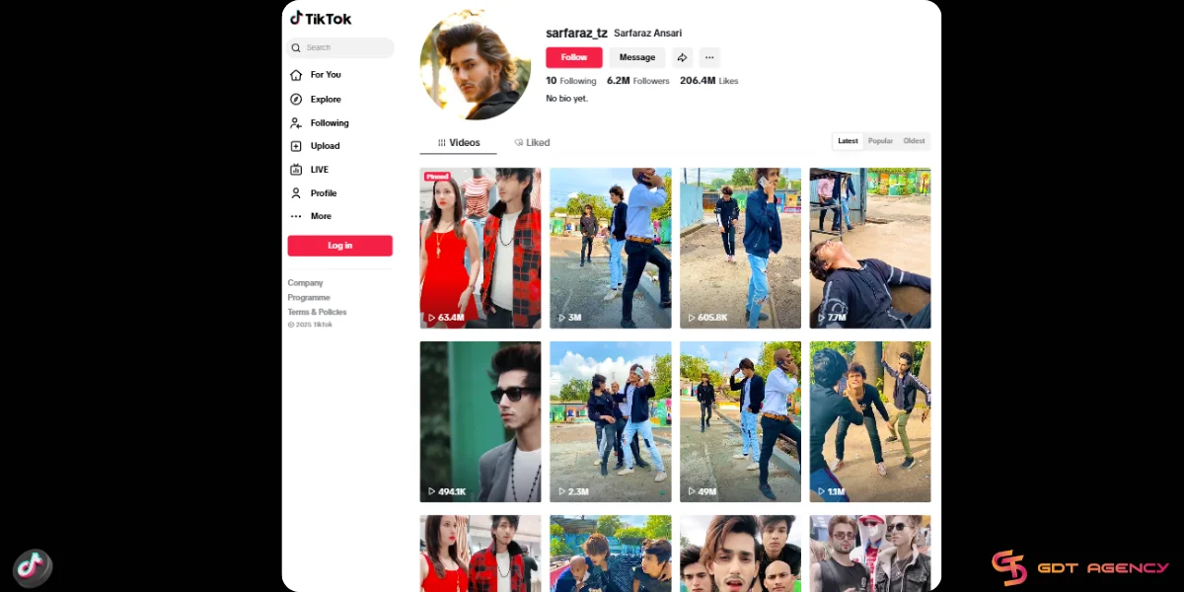
Task: Click the Message button
Action: [637, 57]
